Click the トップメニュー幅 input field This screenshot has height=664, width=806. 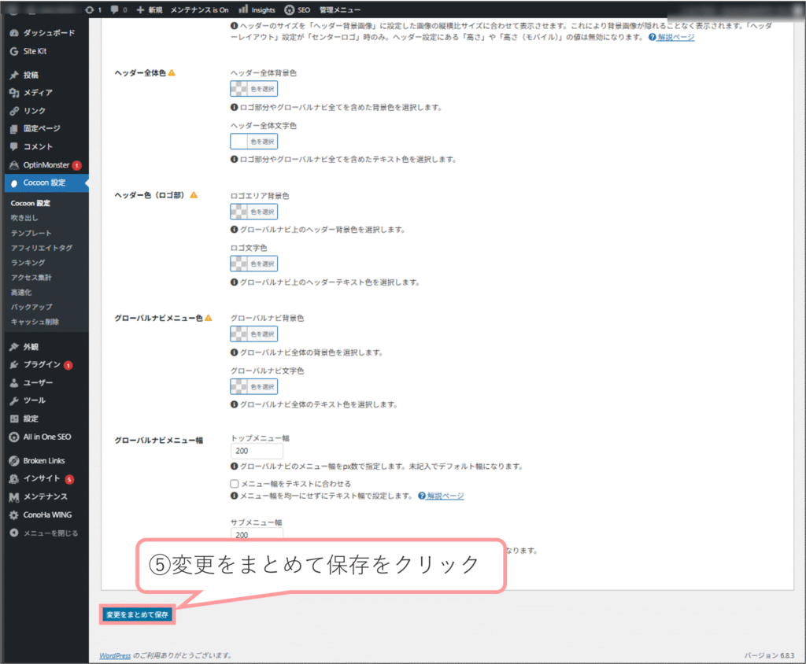pos(251,452)
